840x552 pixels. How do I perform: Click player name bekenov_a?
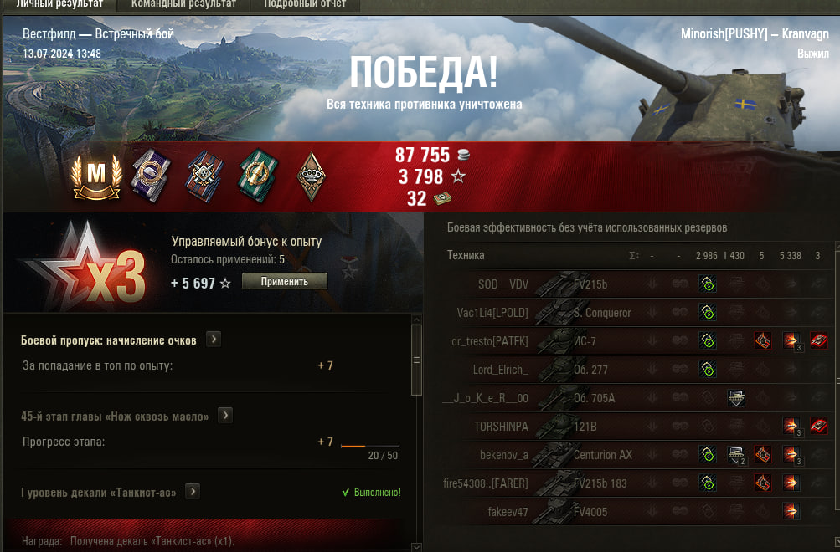tap(503, 455)
